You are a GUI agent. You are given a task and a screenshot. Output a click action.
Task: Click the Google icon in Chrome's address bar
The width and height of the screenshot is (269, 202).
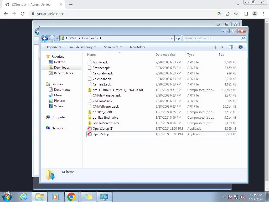point(219,14)
